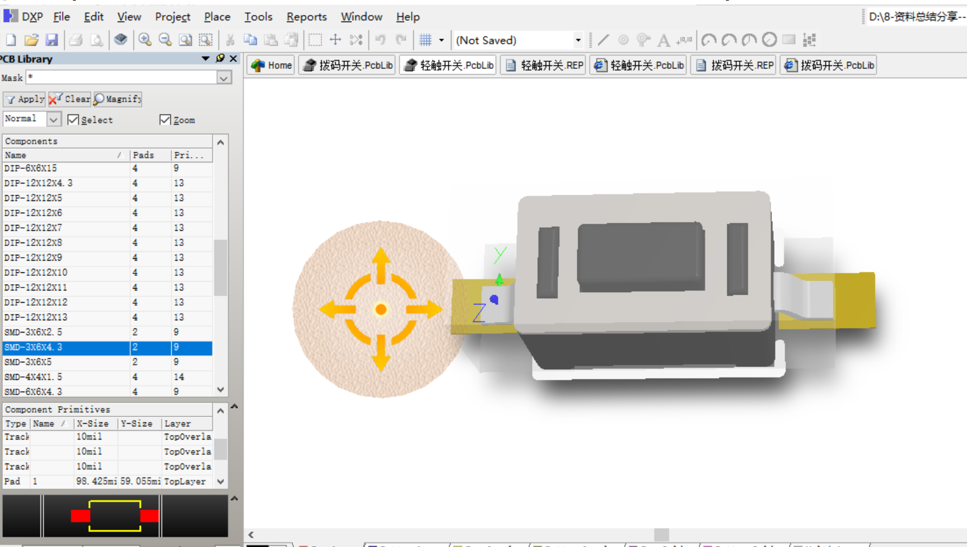The image size is (967, 547).
Task: Sort primitives by the Layer column
Action: click(187, 423)
